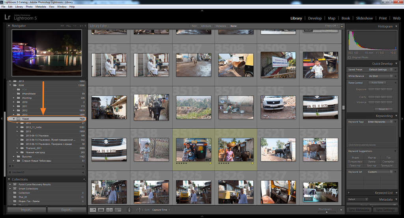404x218 pixels.
Task: Open Compare view (XY) icon
Action: 110,210
